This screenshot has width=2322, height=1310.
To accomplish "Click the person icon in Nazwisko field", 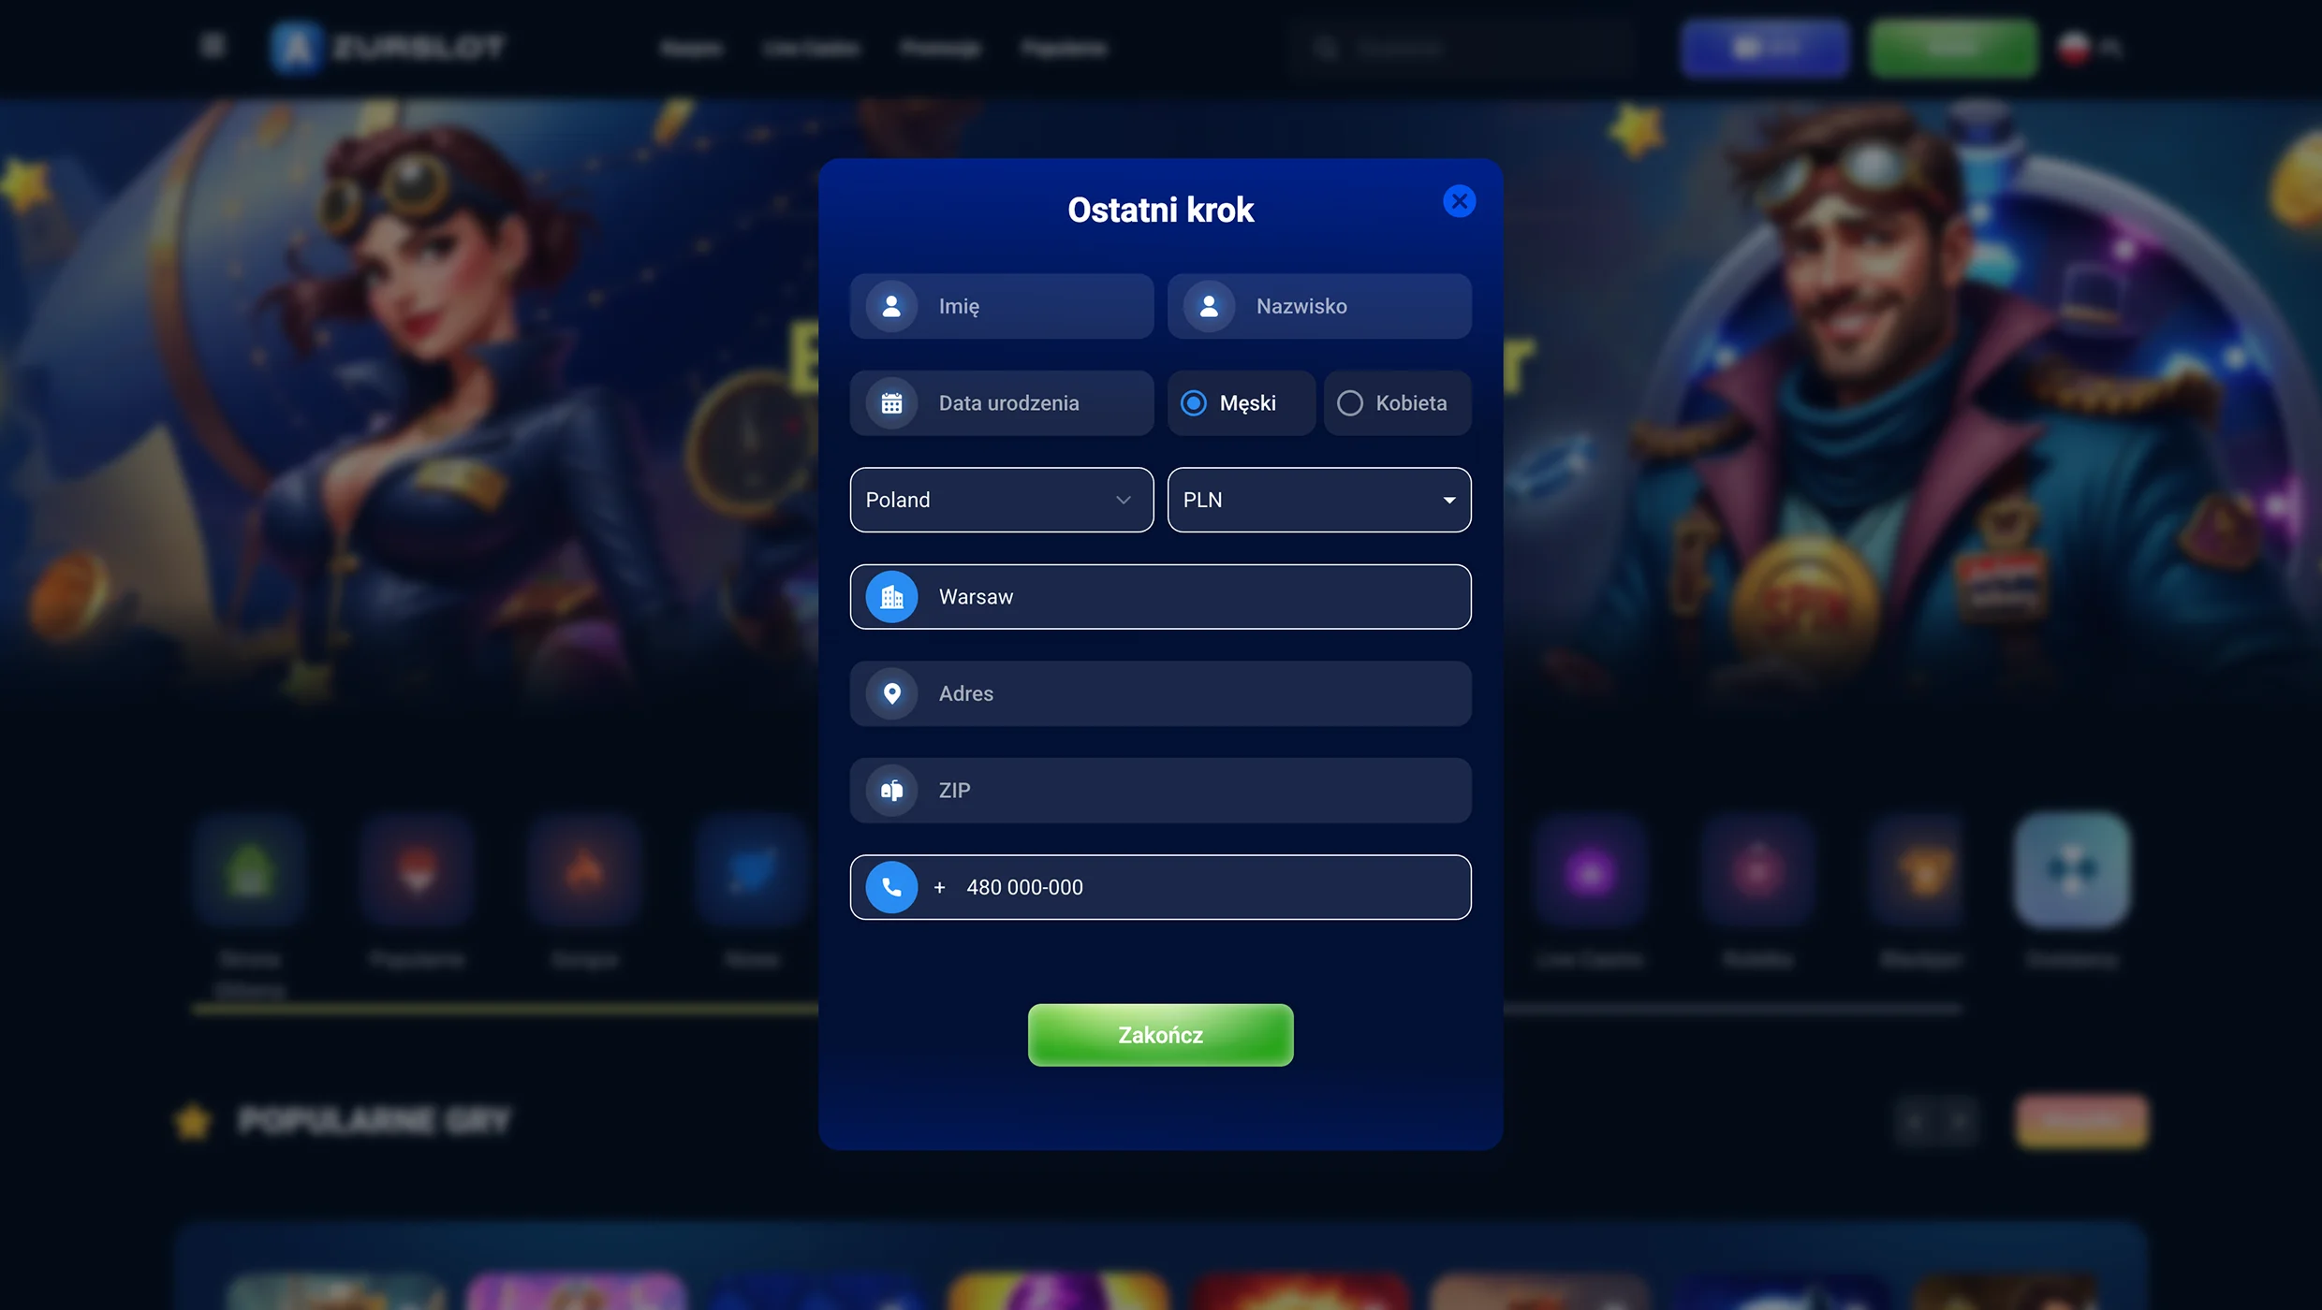I will (1209, 306).
